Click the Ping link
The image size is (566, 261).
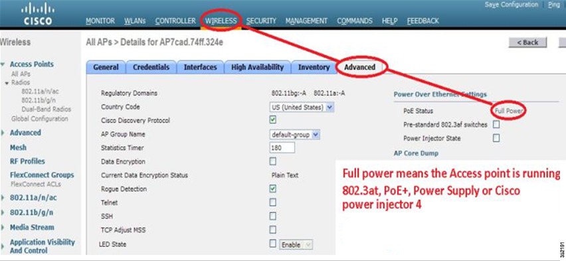(554, 5)
